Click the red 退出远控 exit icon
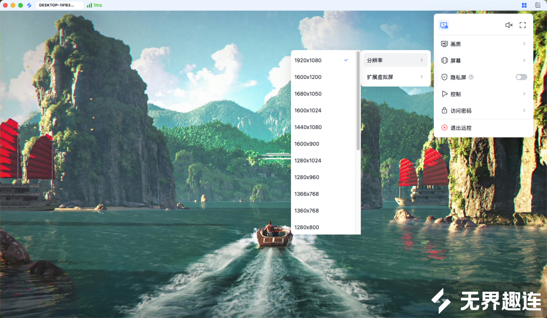 click(444, 128)
